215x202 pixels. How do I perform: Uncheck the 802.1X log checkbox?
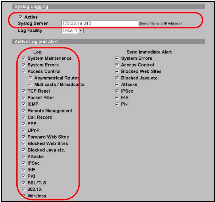24,189
